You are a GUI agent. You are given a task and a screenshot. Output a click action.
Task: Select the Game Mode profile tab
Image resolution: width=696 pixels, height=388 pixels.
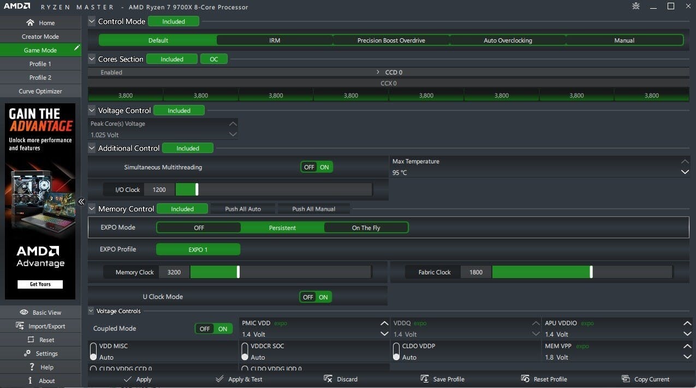tap(40, 50)
